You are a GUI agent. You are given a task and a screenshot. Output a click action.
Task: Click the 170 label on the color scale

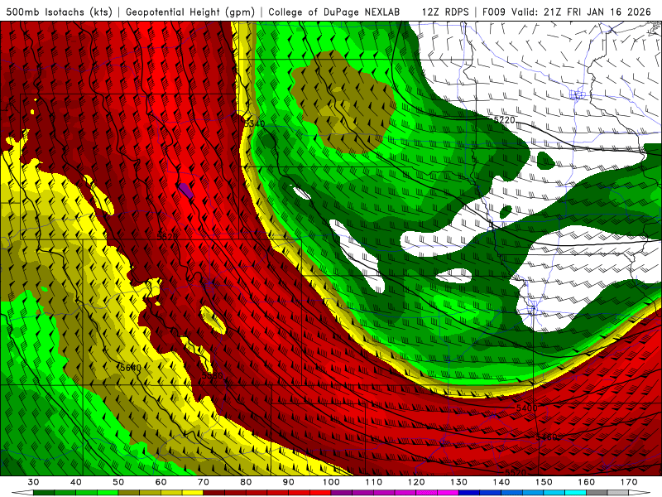tap(629, 482)
